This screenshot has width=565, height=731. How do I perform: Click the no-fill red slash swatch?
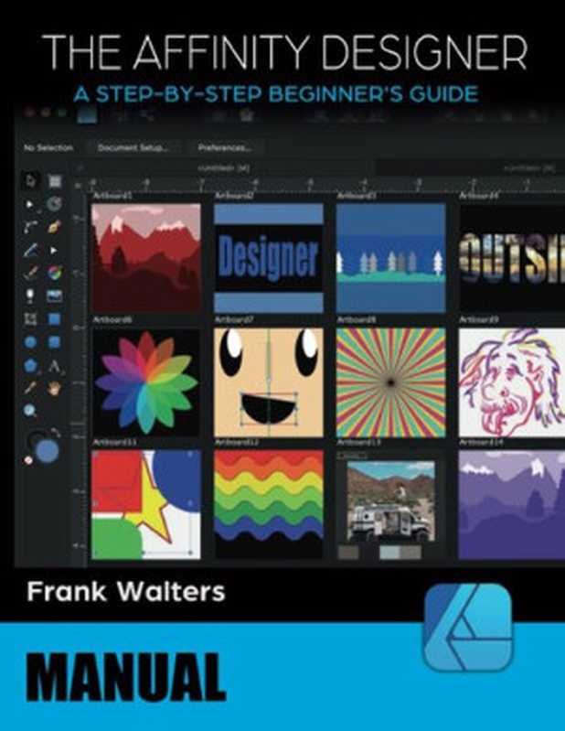click(27, 459)
